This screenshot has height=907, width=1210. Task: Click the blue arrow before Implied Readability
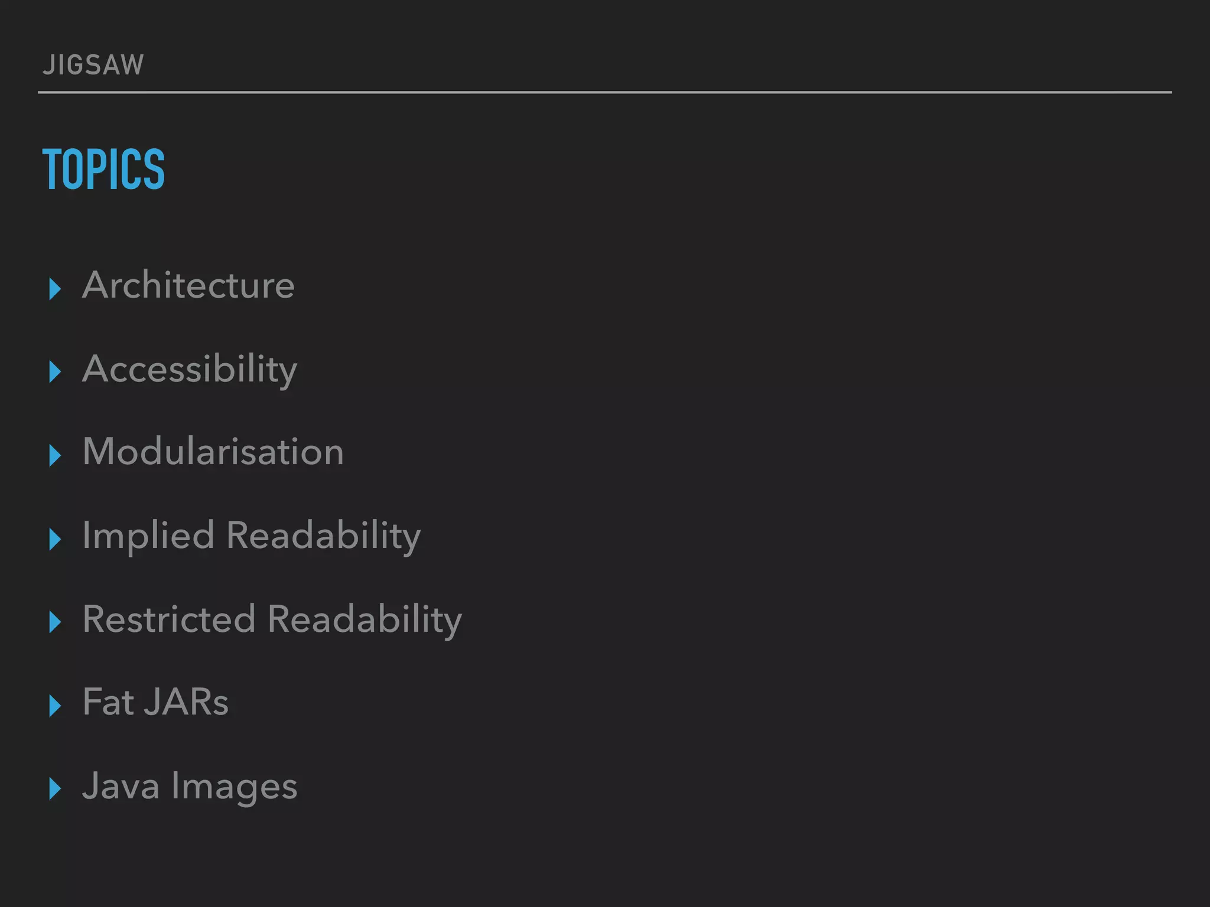pyautogui.click(x=55, y=539)
